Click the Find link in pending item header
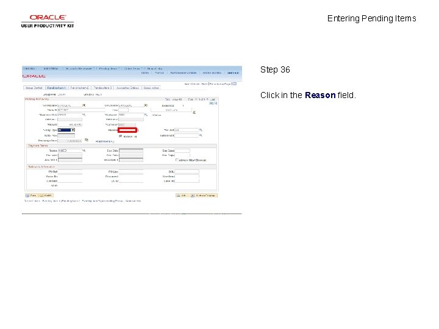 pos(167,99)
